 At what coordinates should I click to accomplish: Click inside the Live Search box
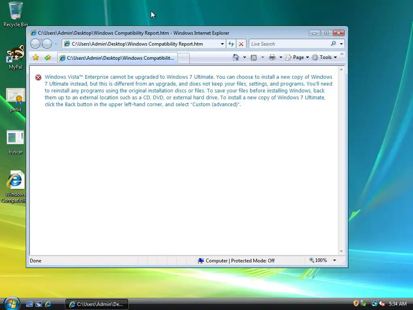tap(289, 44)
